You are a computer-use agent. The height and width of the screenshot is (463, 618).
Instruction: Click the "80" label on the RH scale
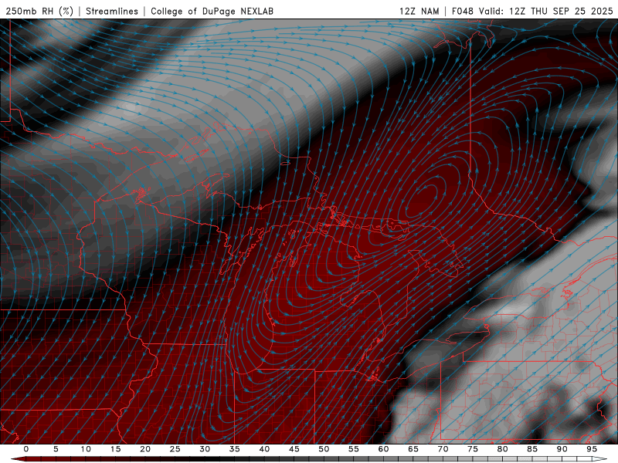tap(502, 449)
